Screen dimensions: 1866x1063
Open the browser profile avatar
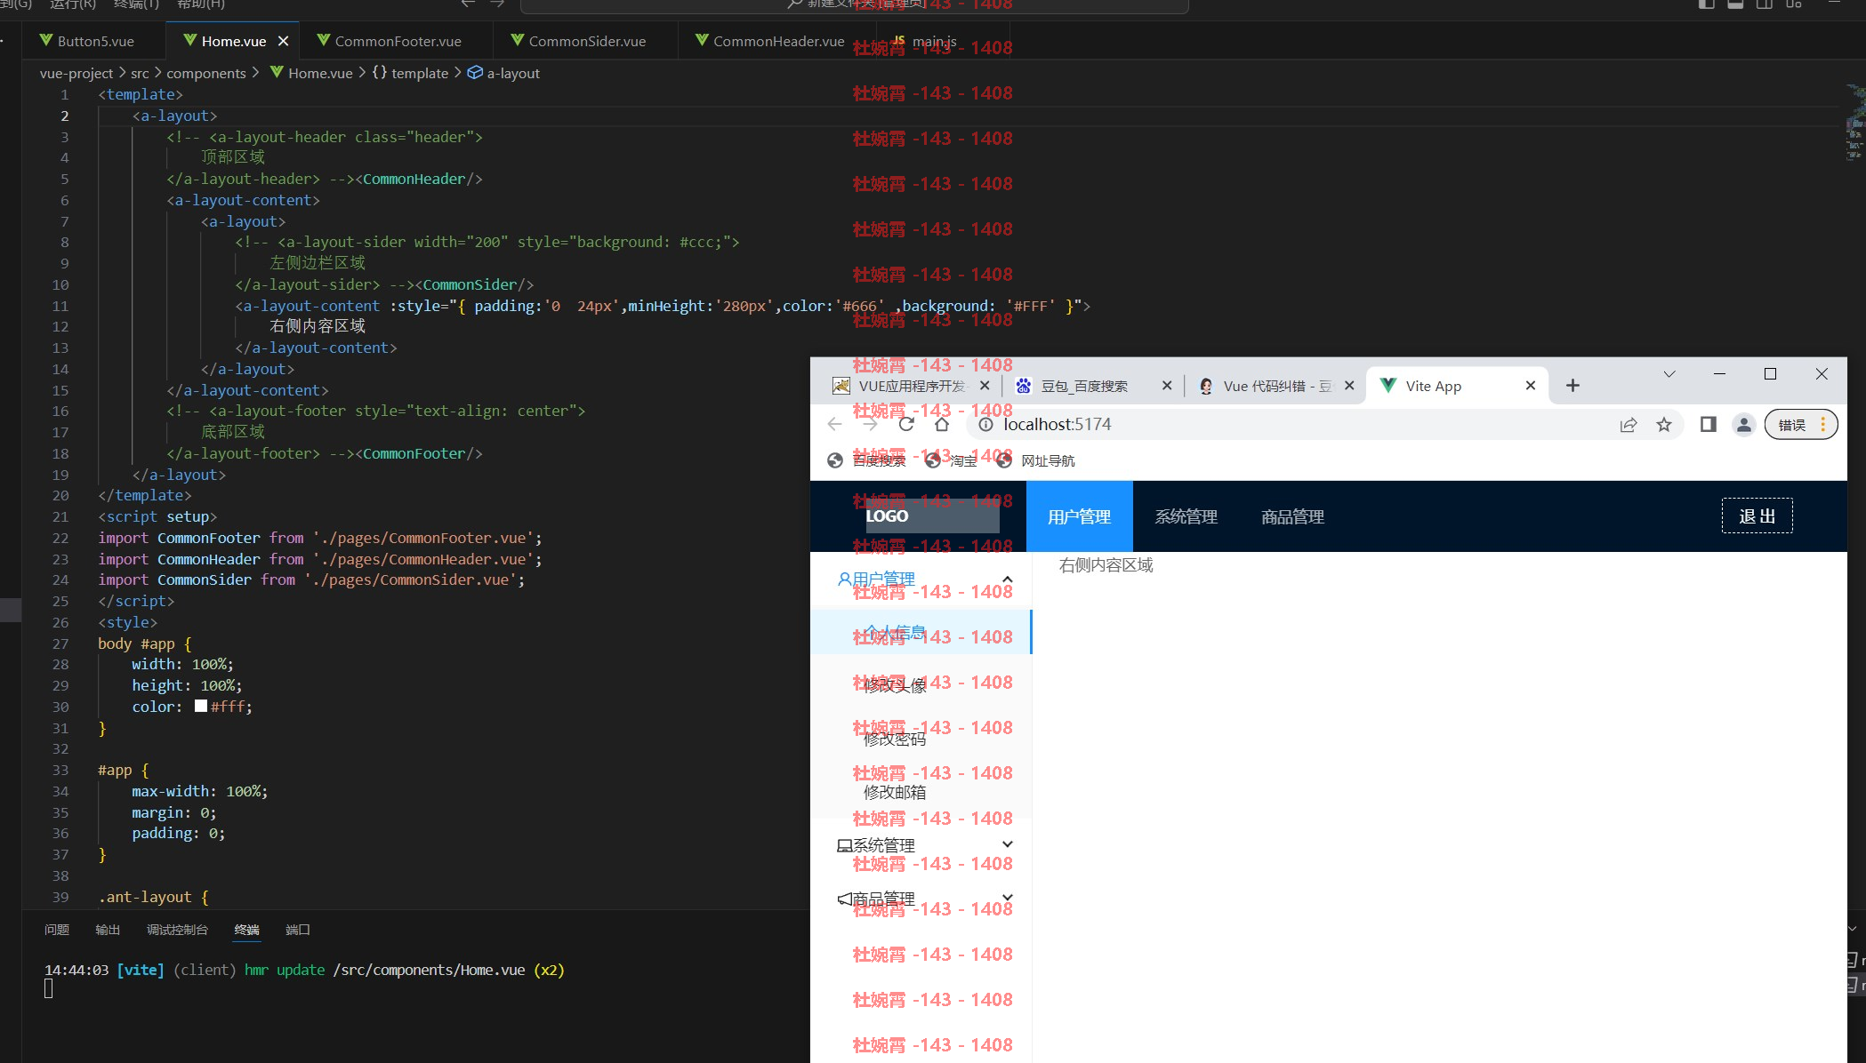click(x=1743, y=424)
